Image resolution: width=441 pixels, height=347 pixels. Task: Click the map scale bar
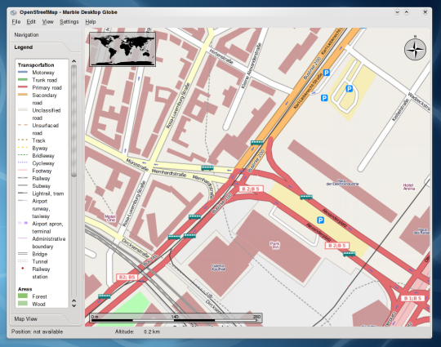pyautogui.click(x=176, y=318)
